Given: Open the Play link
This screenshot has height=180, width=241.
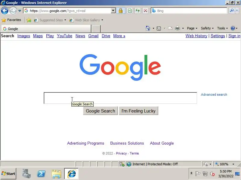Looking at the screenshot, I should (50, 36).
